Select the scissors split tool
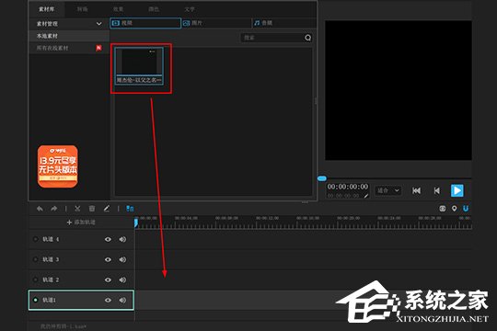The height and width of the screenshot is (331, 497). (x=77, y=209)
